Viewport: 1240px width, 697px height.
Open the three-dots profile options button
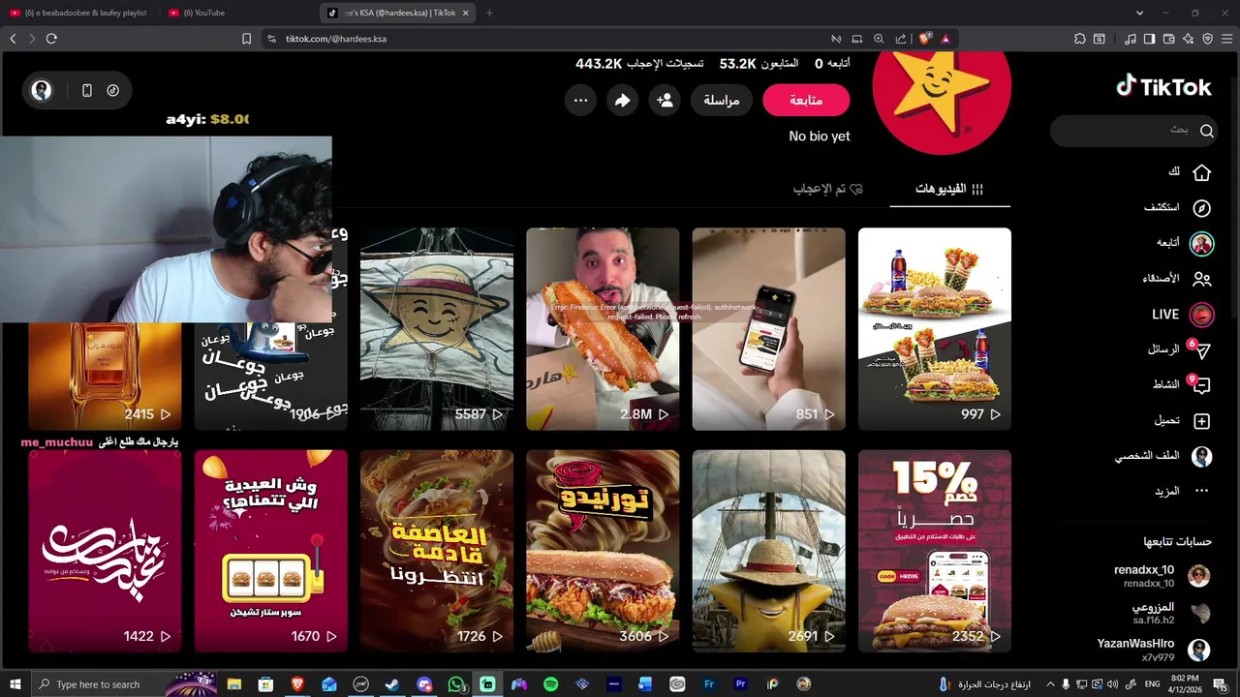point(580,100)
